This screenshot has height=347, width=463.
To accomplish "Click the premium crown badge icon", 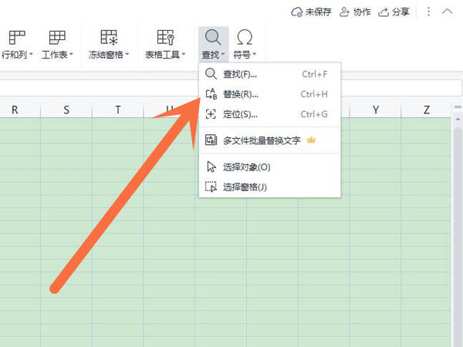I will pos(311,140).
